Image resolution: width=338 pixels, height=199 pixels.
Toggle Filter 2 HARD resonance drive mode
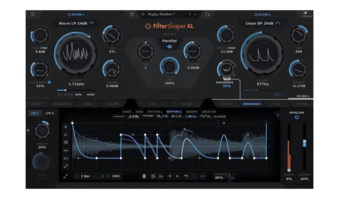pos(277,95)
